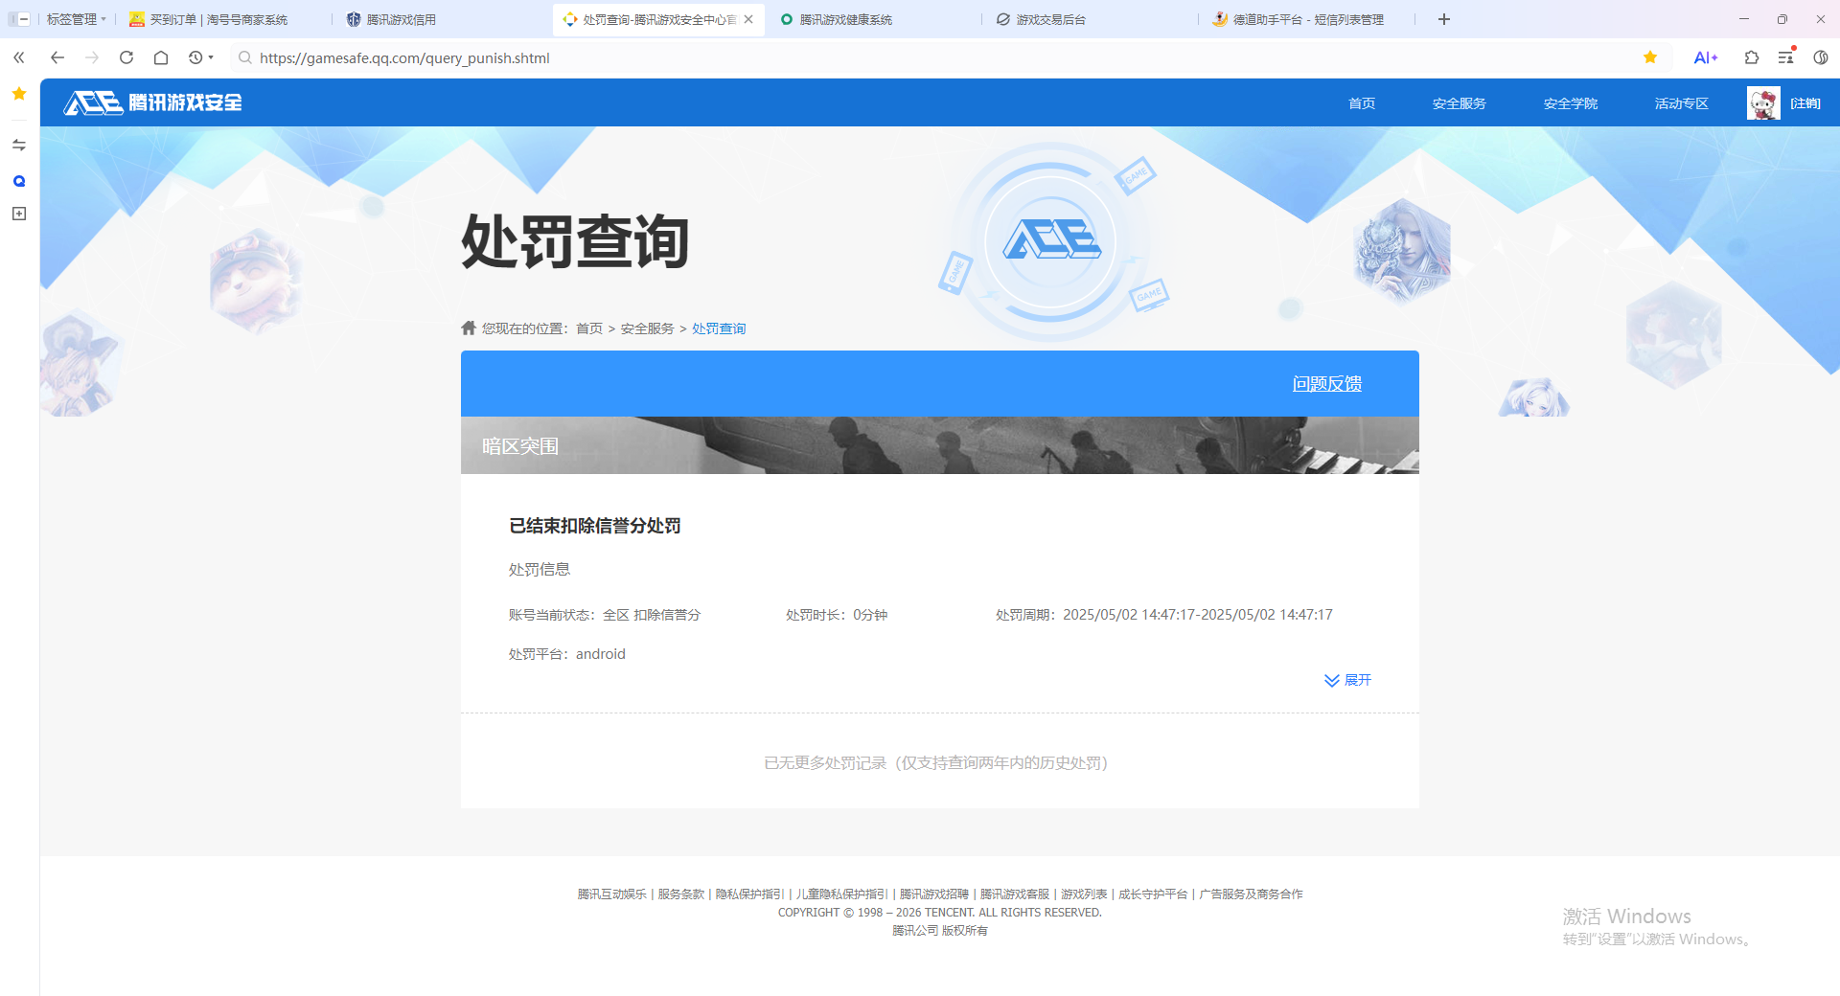Open the history dropdown arrow in toolbar
Viewport: 1840px width, 996px height.
(x=211, y=57)
